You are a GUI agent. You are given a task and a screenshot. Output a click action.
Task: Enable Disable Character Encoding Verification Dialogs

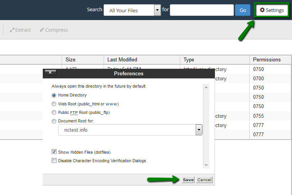pos(54,161)
